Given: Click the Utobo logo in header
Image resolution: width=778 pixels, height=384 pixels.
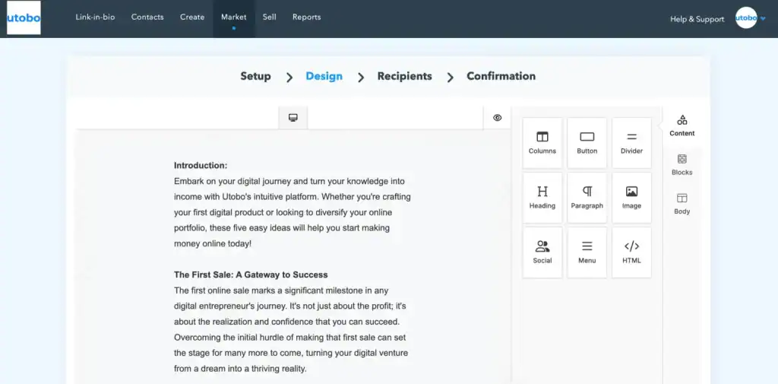Looking at the screenshot, I should tap(24, 18).
